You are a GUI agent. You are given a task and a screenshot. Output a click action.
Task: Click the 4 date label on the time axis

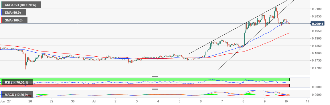click(x=158, y=101)
